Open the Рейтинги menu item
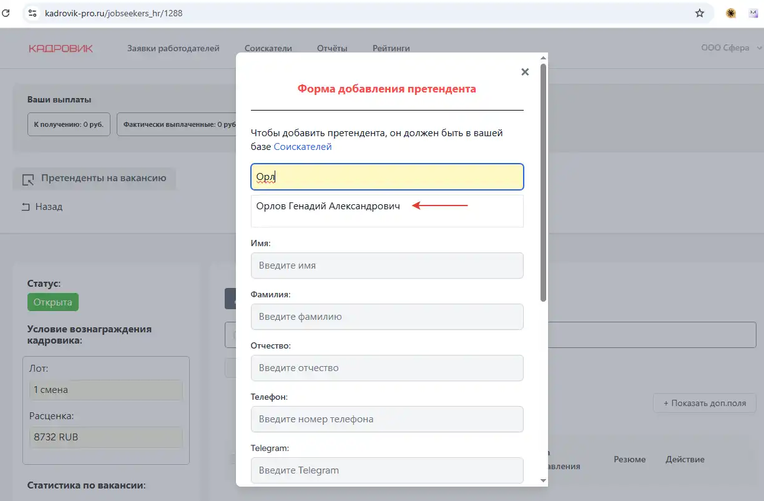The width and height of the screenshot is (764, 501). point(391,48)
